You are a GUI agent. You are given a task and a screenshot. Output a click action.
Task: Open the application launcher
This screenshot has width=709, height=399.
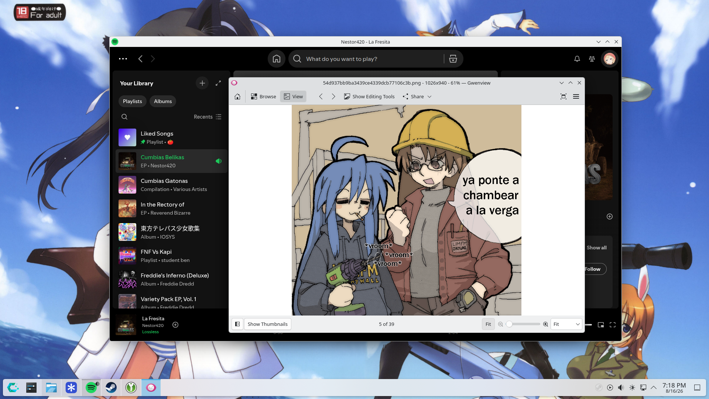(x=13, y=388)
